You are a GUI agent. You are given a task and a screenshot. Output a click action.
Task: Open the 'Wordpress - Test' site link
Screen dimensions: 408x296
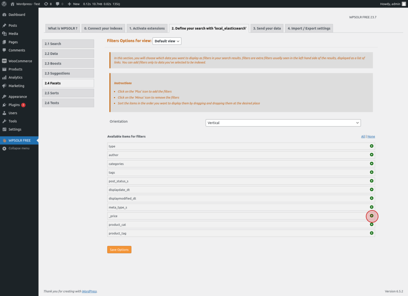(x=25, y=4)
